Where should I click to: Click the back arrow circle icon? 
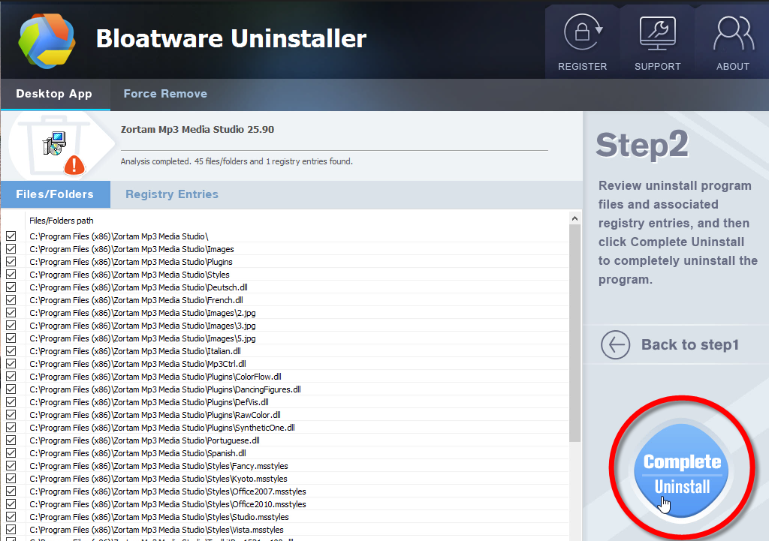(616, 344)
